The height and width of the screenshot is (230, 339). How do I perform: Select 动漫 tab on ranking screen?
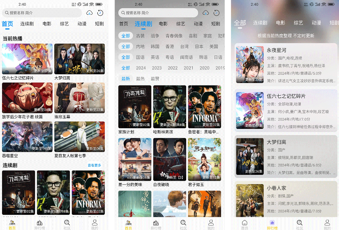coord(316,23)
